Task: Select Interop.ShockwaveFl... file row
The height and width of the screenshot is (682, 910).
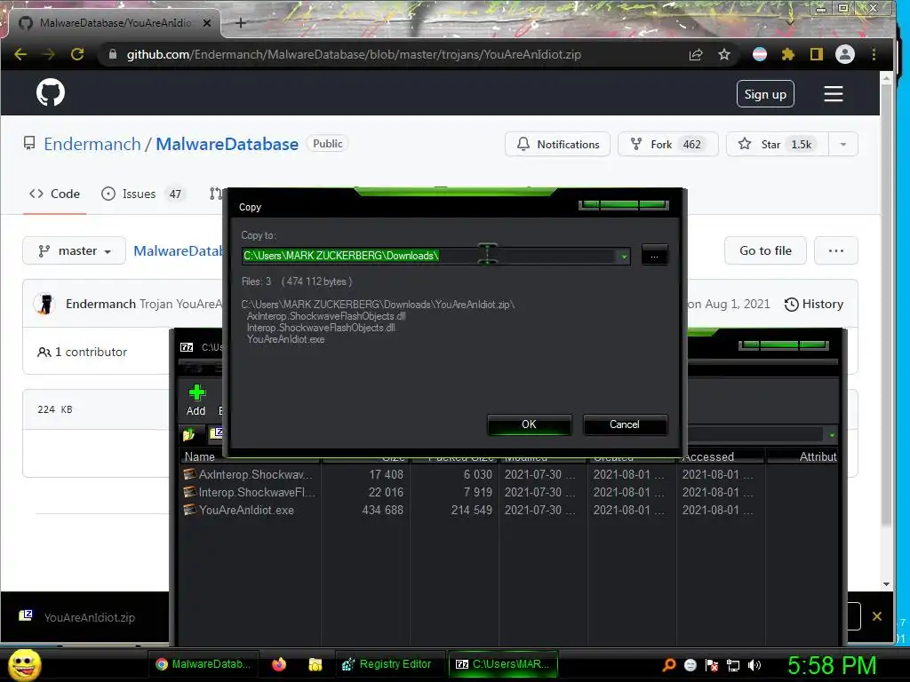Action: click(250, 492)
